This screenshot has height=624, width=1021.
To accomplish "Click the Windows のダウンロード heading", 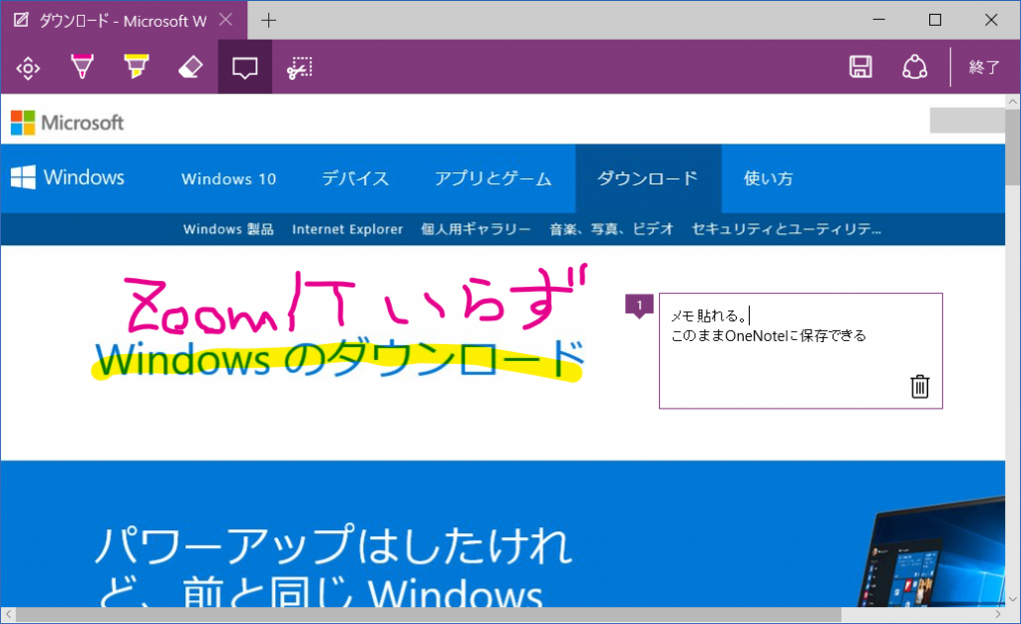I will [339, 359].
